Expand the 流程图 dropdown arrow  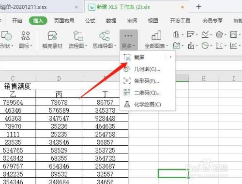click(86, 46)
